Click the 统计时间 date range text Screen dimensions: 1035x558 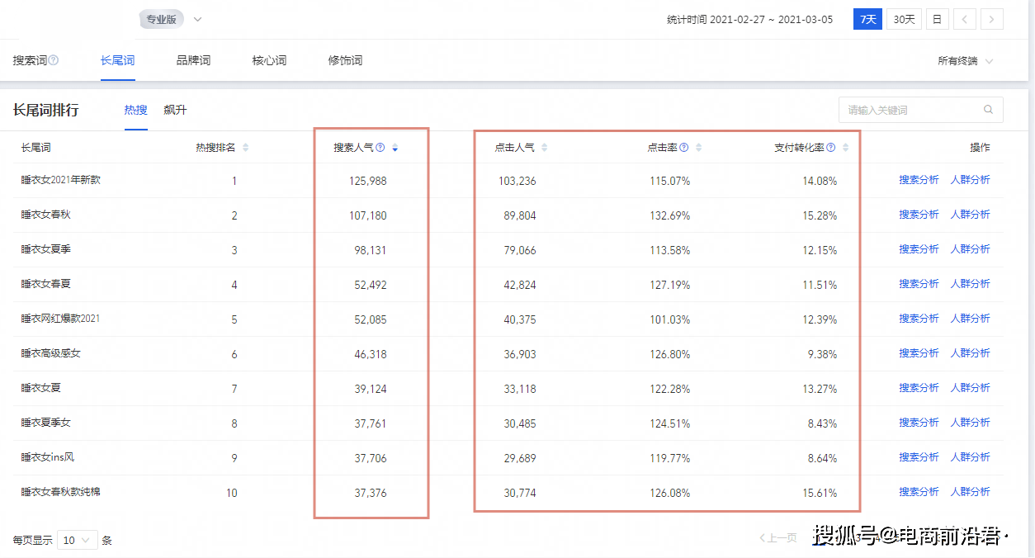[x=749, y=20]
